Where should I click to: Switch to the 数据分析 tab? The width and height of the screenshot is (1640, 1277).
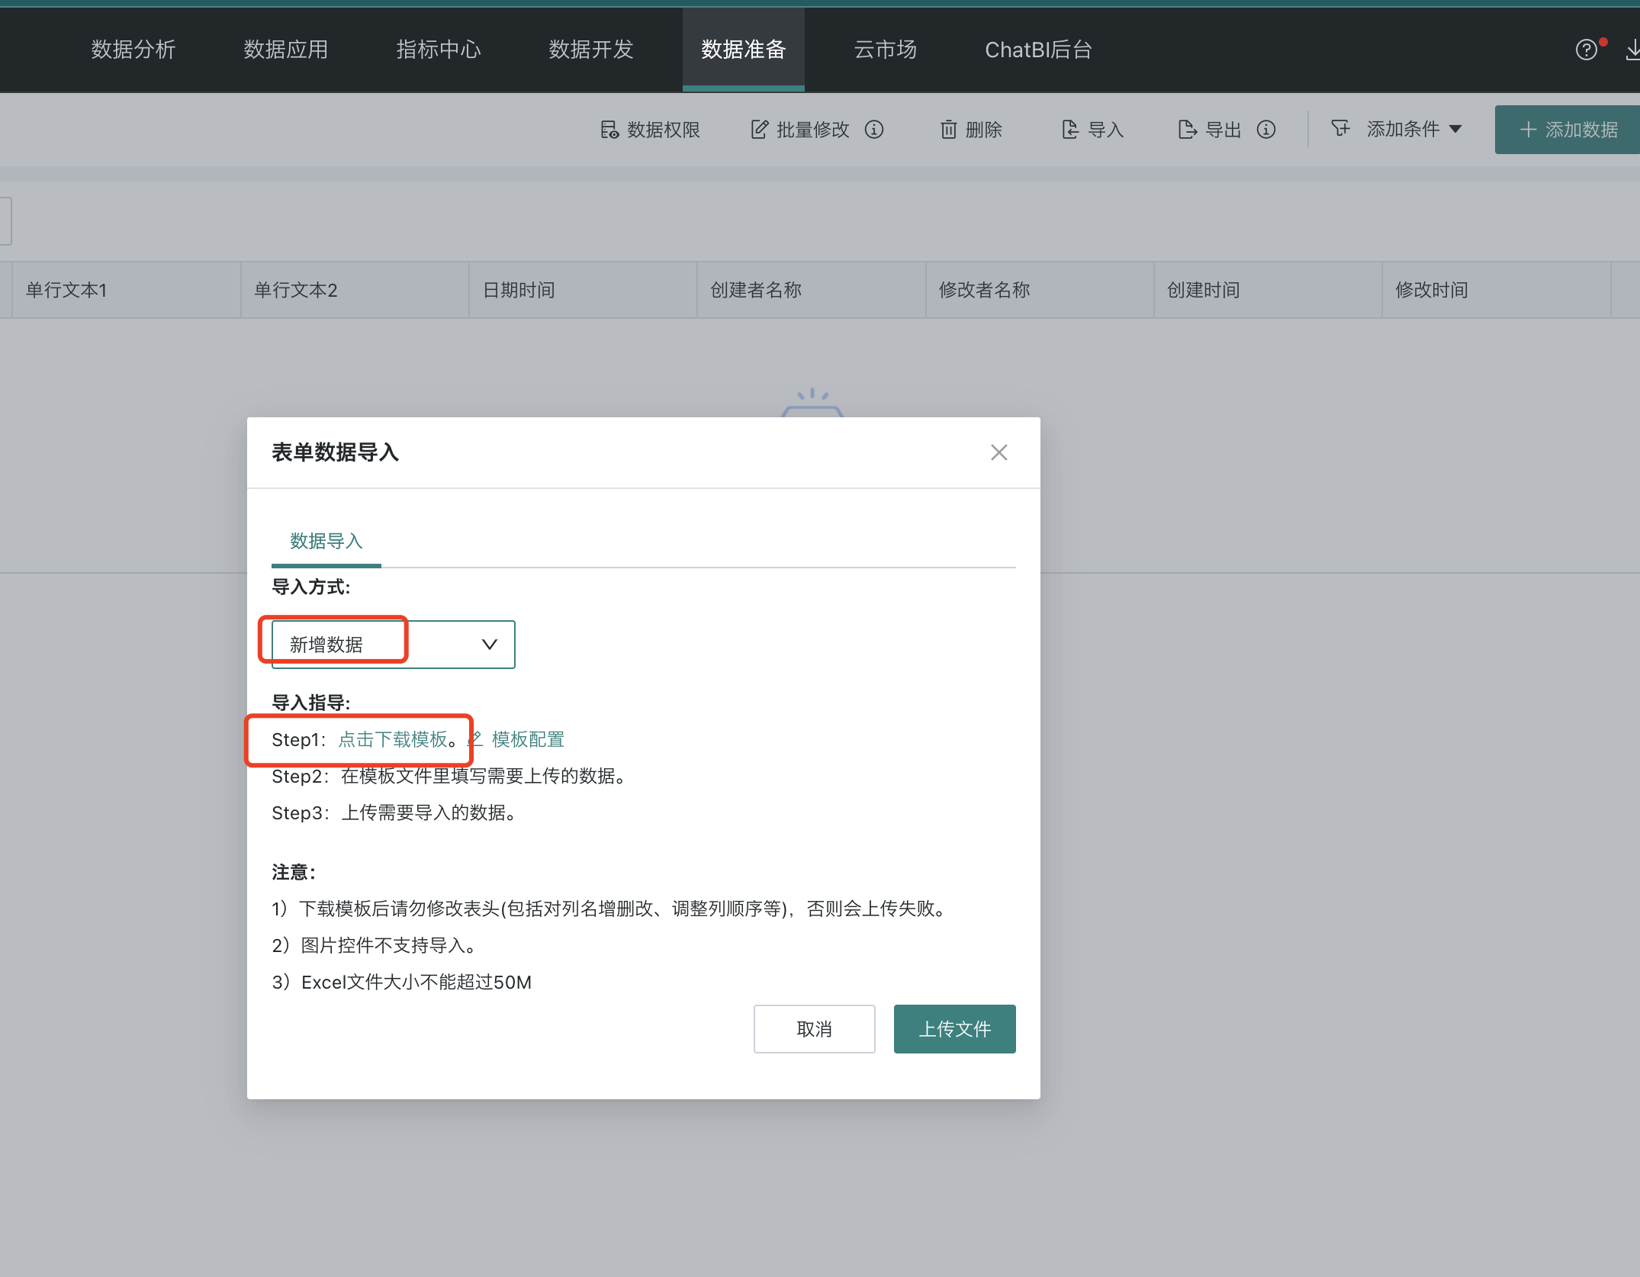[x=133, y=49]
